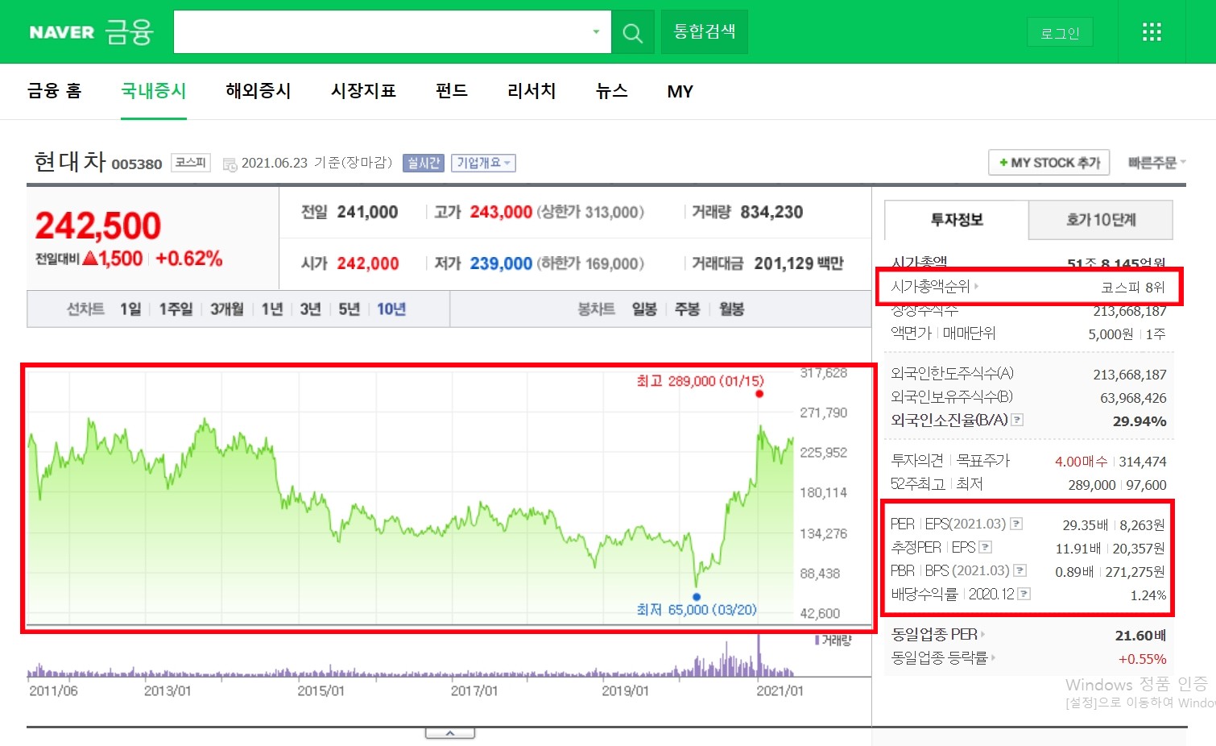Open the apps grid icon

(x=1152, y=32)
